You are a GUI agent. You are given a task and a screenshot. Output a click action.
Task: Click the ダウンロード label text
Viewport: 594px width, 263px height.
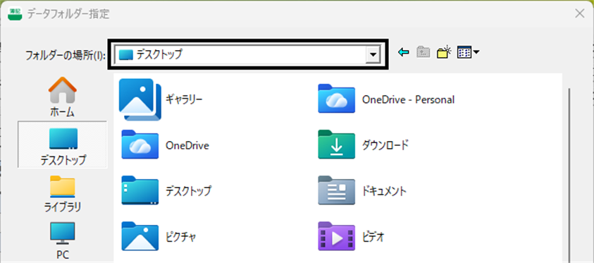(x=385, y=145)
